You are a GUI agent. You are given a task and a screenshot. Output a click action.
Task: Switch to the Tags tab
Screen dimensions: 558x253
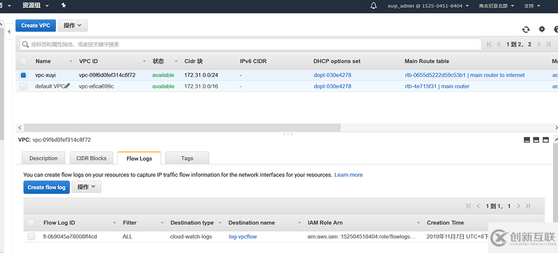(x=187, y=158)
